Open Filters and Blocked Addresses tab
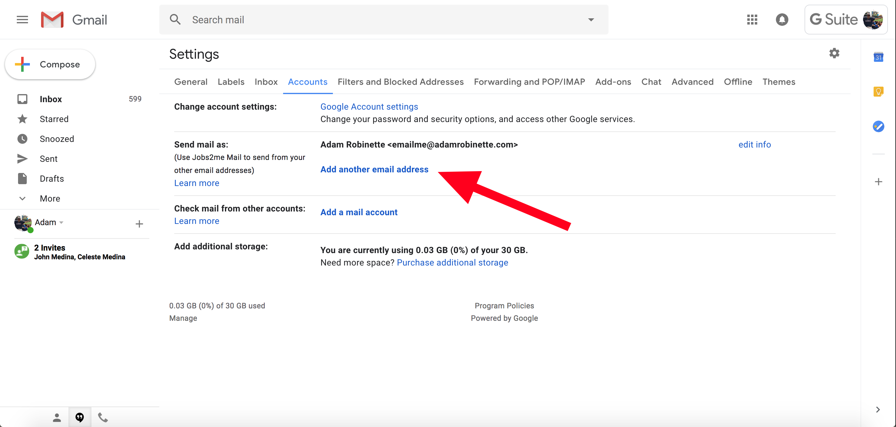 tap(400, 82)
